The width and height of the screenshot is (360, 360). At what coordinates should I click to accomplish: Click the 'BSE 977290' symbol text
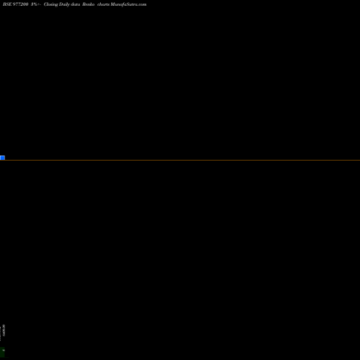pyautogui.click(x=16, y=4)
